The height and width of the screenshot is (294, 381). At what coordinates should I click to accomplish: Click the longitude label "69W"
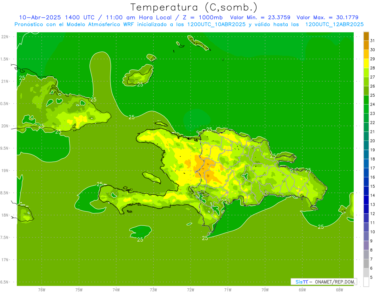click(x=302, y=290)
